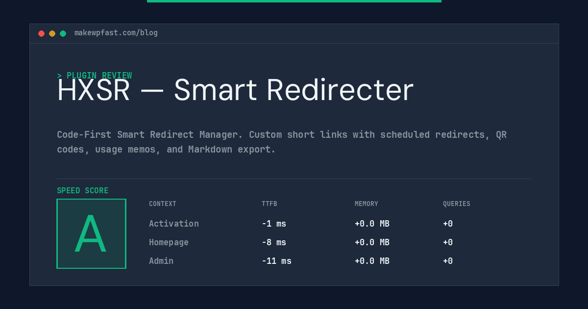
Task: Click the MEMORY column header
Action: (367, 204)
